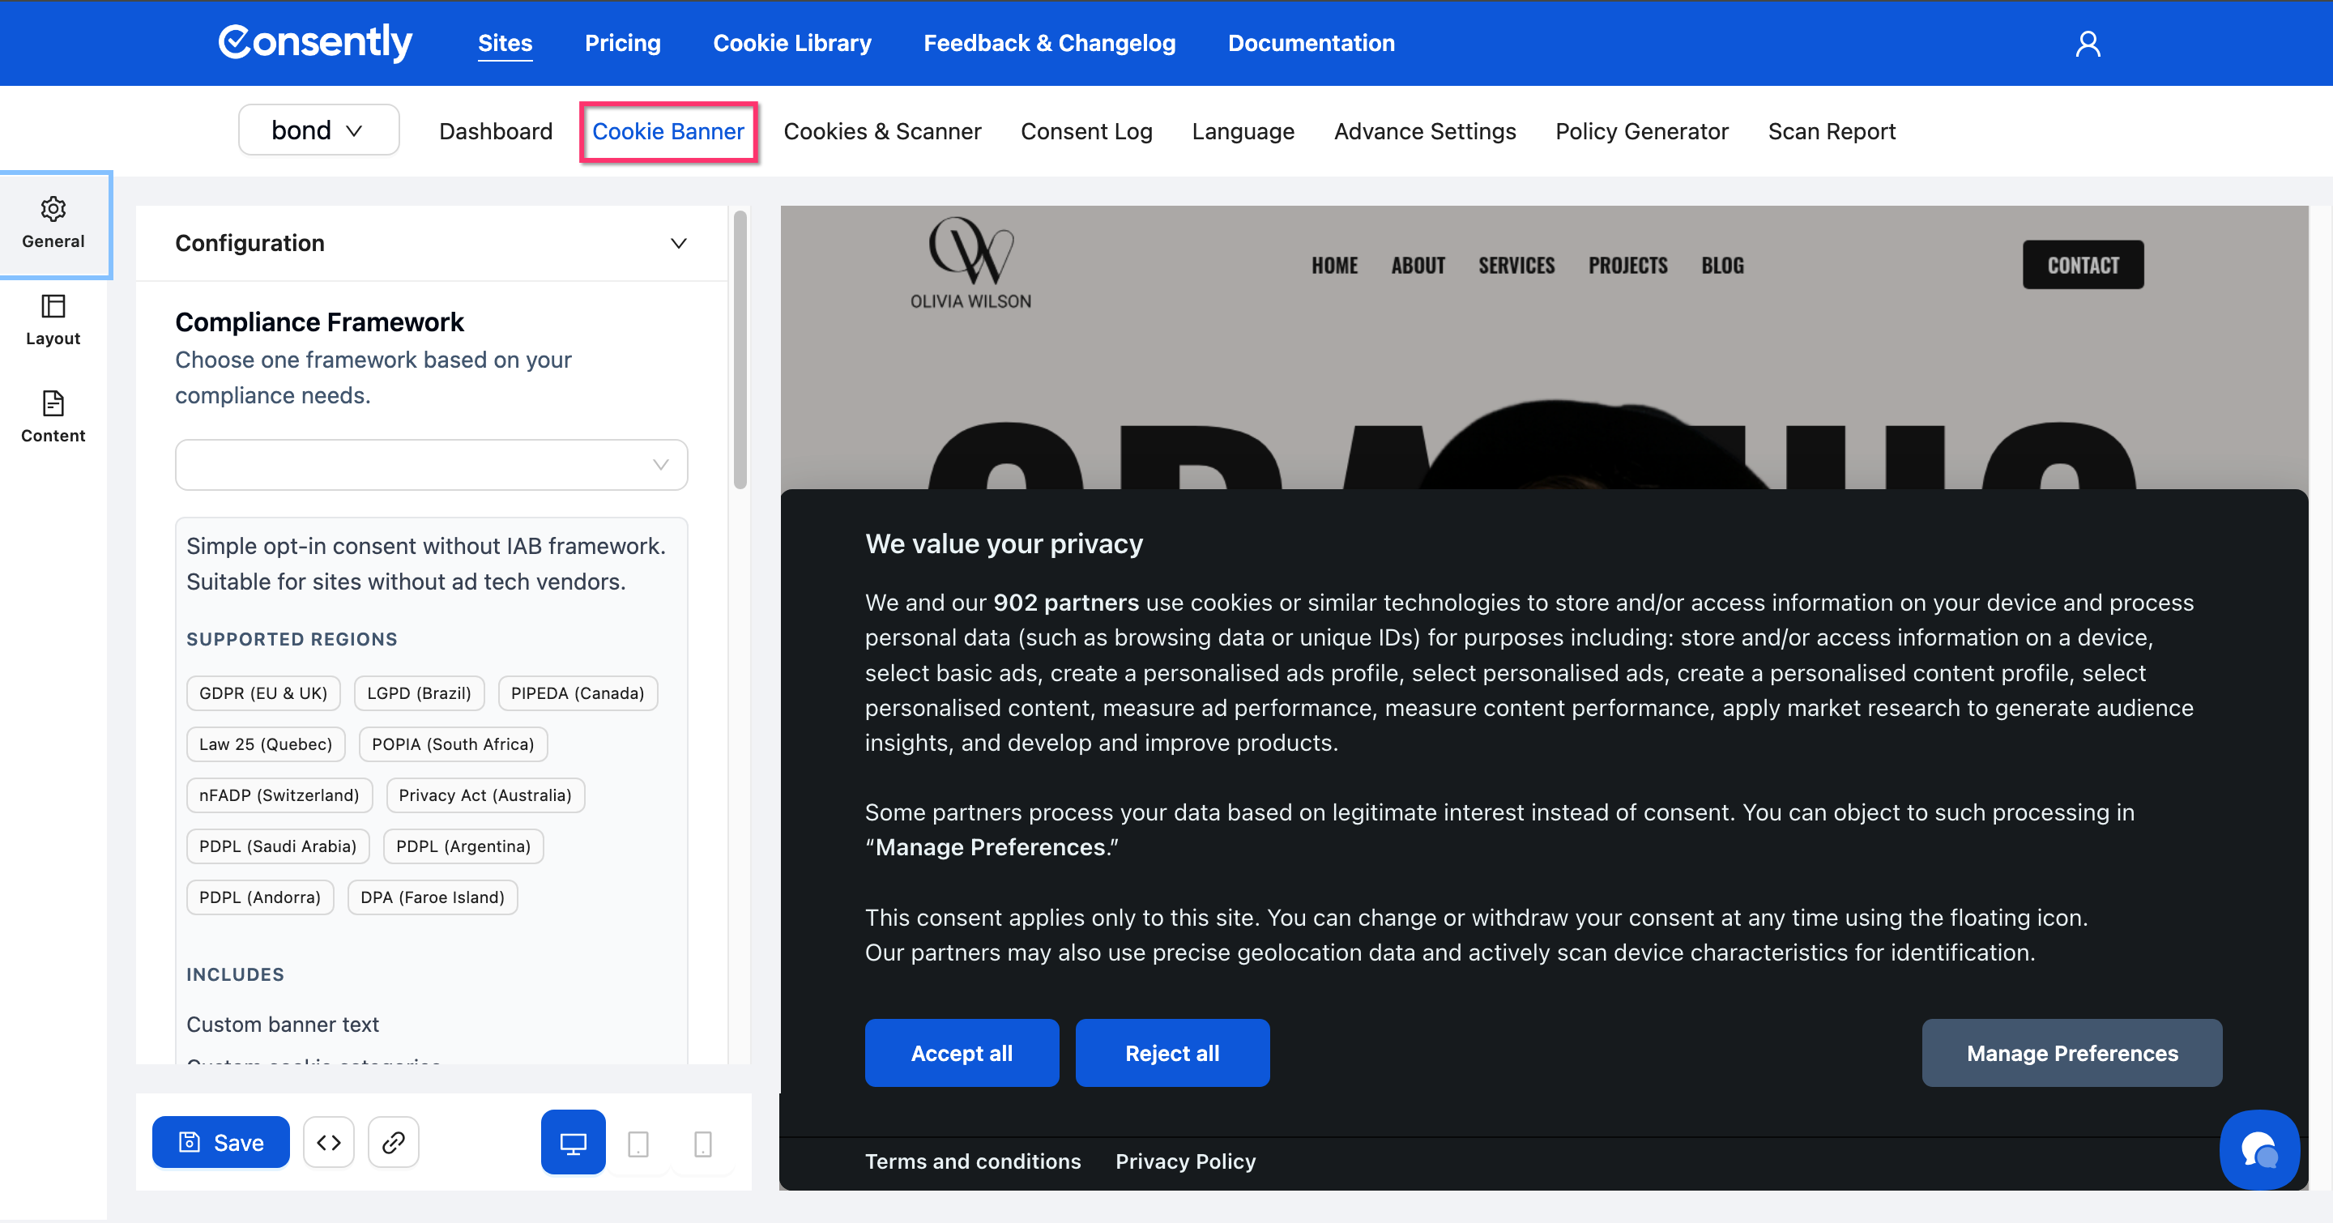This screenshot has height=1223, width=2333.
Task: Save the banner configuration
Action: click(x=221, y=1143)
